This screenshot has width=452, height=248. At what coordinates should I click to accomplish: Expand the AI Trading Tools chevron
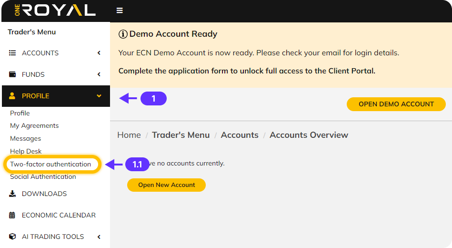coord(99,237)
